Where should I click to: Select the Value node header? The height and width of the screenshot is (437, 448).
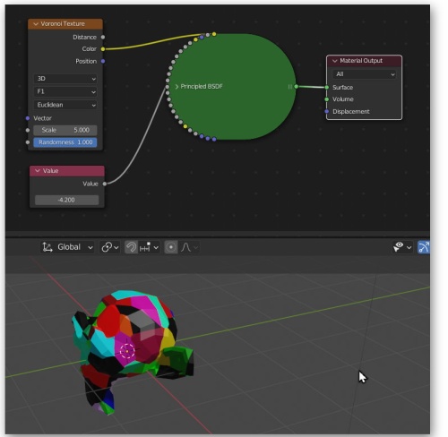67,171
